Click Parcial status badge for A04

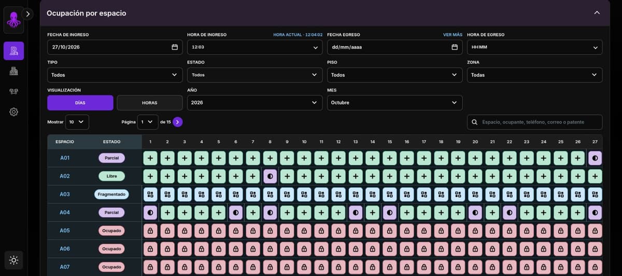[111, 212]
